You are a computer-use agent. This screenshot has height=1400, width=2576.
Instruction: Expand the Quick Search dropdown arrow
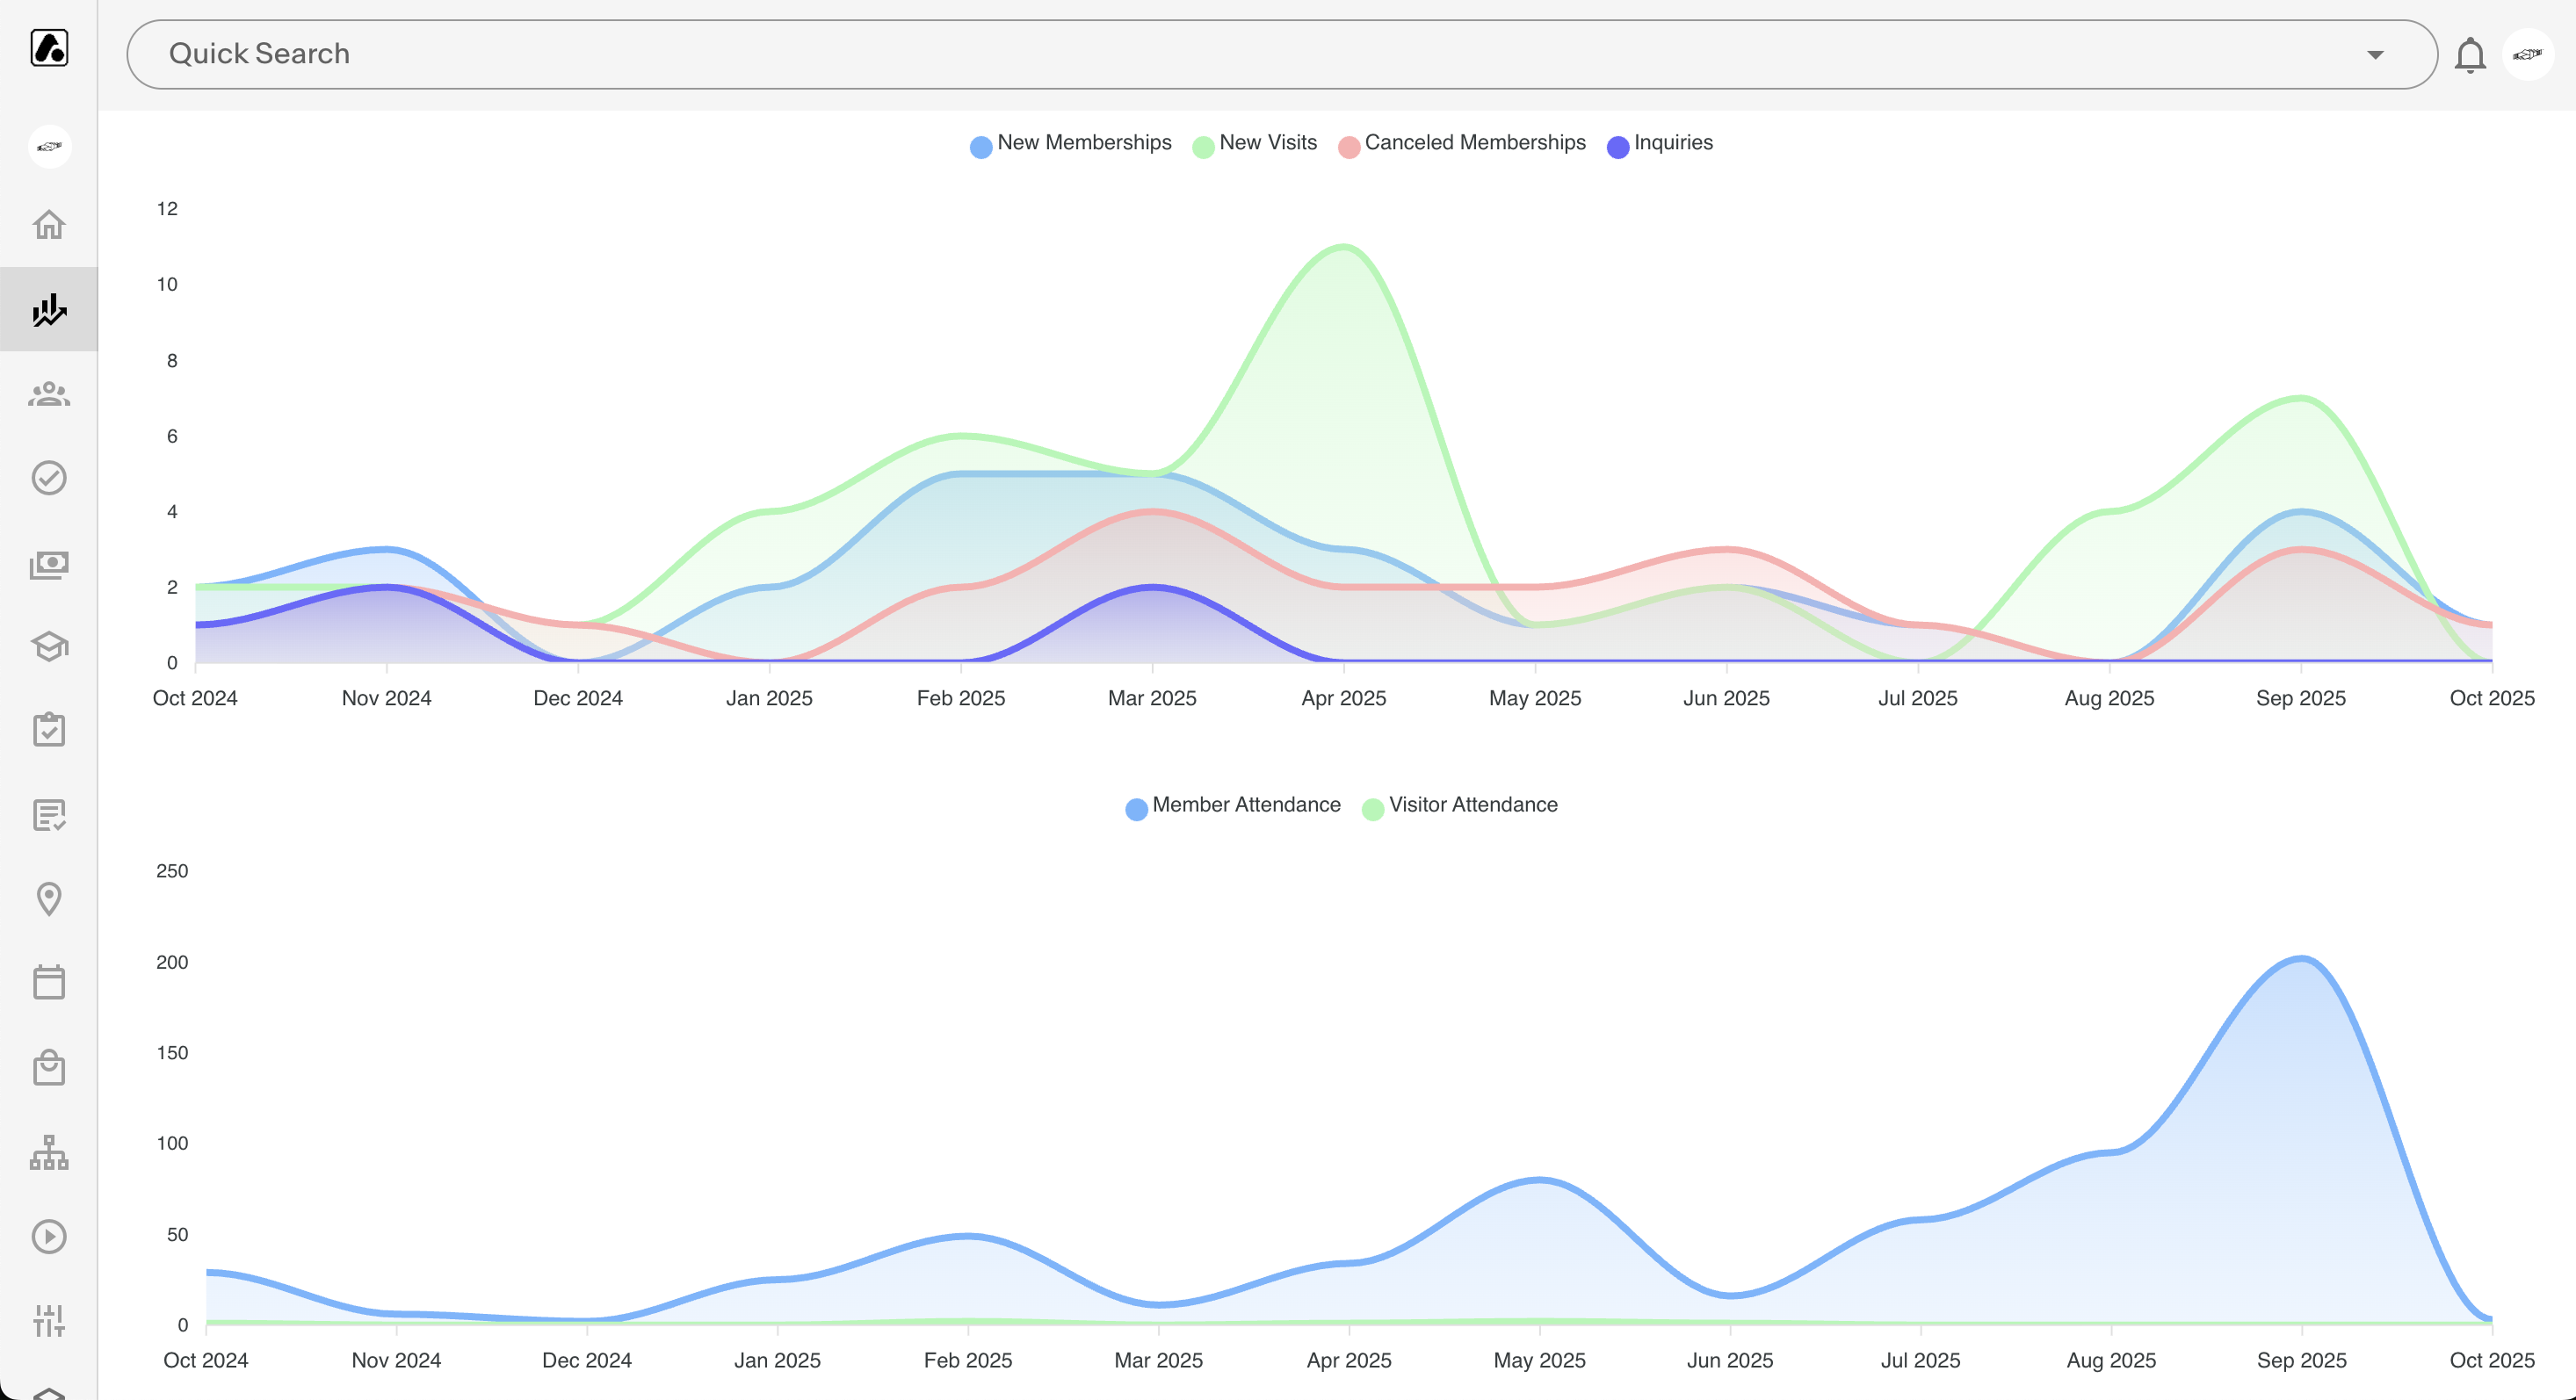tap(2375, 55)
